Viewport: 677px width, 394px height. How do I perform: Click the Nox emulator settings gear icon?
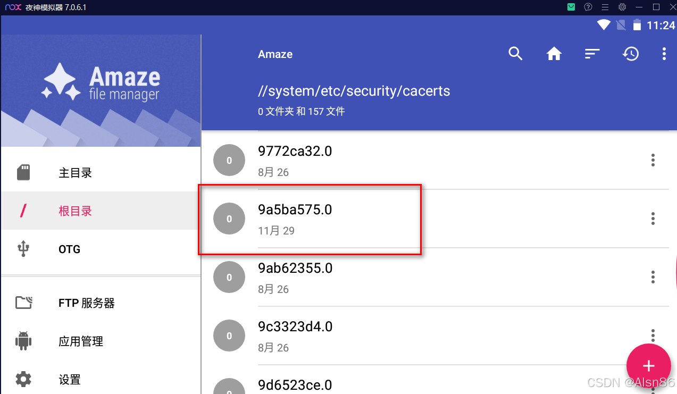tap(622, 7)
